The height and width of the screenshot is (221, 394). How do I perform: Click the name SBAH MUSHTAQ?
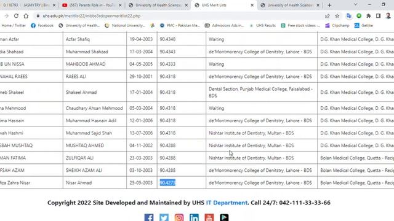pos(17,145)
